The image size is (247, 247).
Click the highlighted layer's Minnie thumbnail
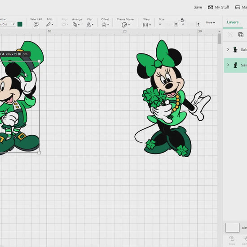[235, 65]
